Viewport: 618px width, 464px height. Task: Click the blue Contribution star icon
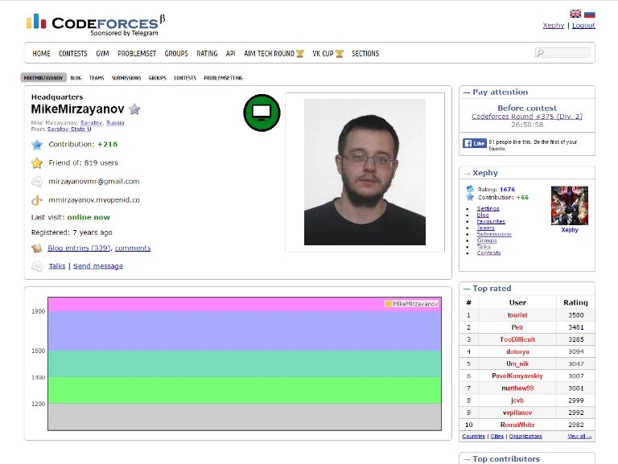(x=37, y=145)
